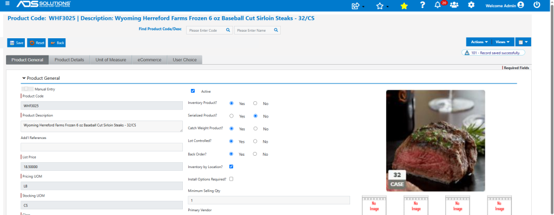This screenshot has height=215, width=554.
Task: Toggle the Manual Entry switch
Action: pos(28,89)
